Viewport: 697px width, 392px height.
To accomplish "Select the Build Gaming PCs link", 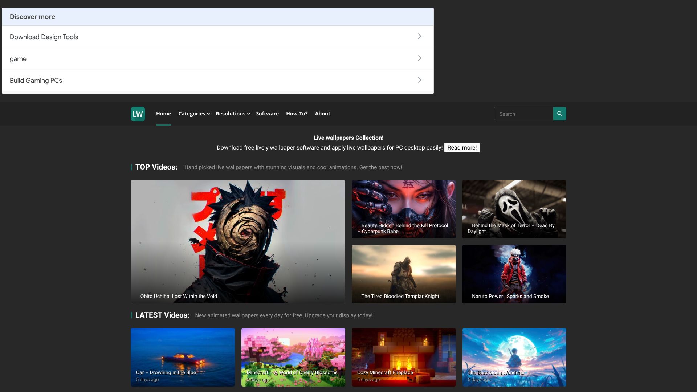I will pos(36,81).
